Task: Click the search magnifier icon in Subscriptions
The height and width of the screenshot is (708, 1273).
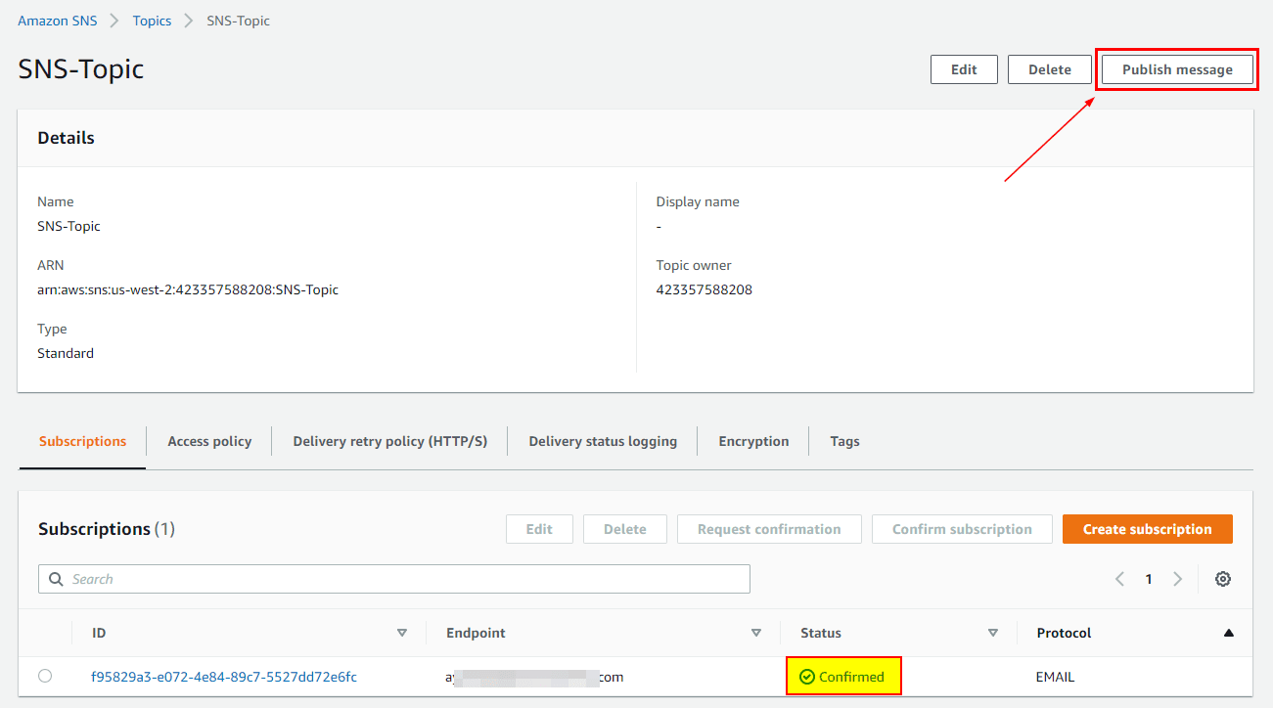Action: [x=56, y=579]
